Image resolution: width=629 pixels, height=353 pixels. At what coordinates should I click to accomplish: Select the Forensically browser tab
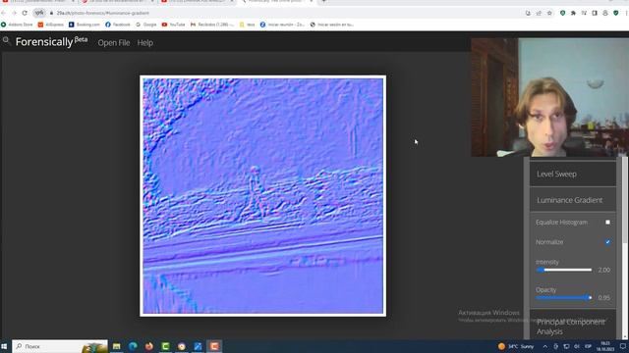pyautogui.click(x=277, y=2)
